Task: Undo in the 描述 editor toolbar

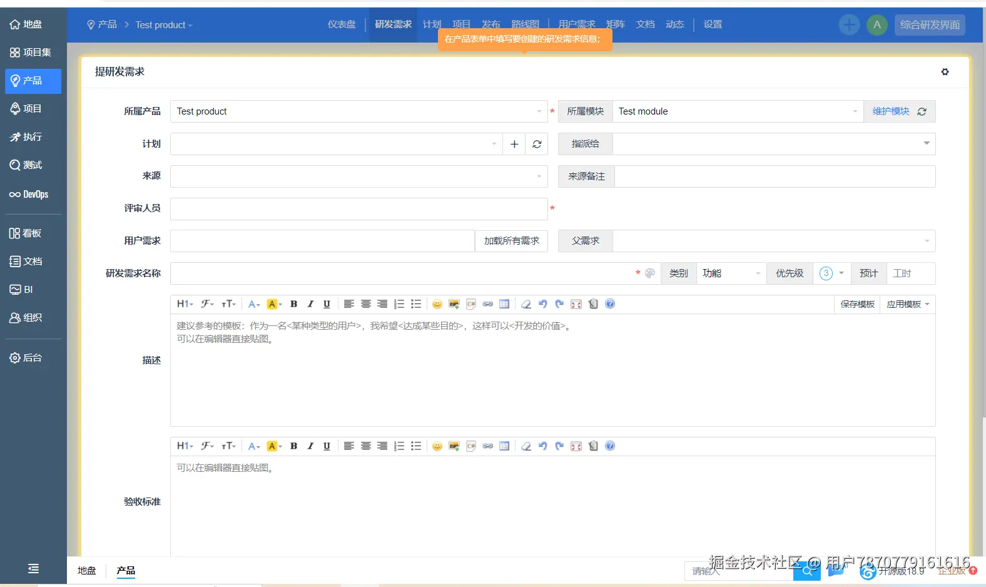Action: click(x=543, y=304)
